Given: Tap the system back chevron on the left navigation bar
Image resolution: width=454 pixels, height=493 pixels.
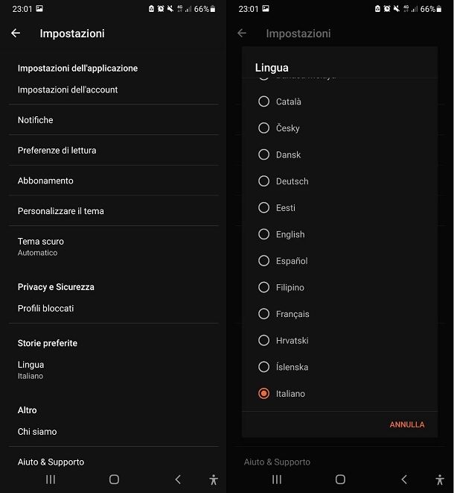Looking at the screenshot, I should pyautogui.click(x=178, y=480).
